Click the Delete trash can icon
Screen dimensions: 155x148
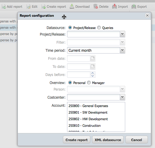96,6
